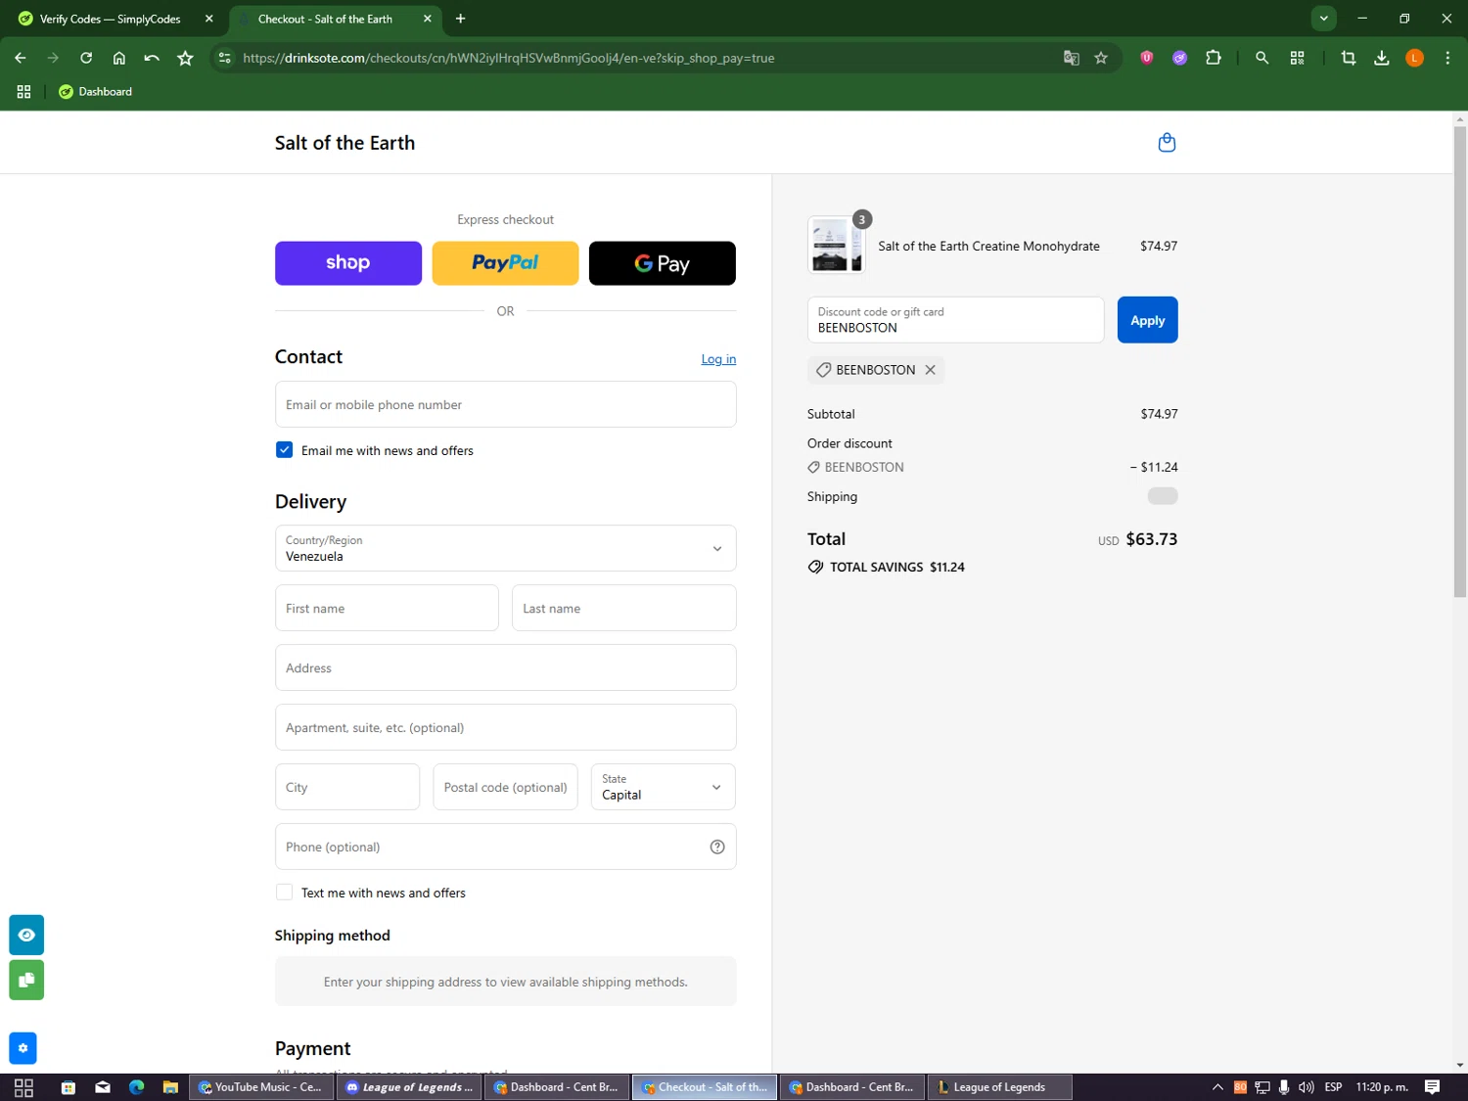Open the browser downloads
1468x1101 pixels.
[1382, 58]
